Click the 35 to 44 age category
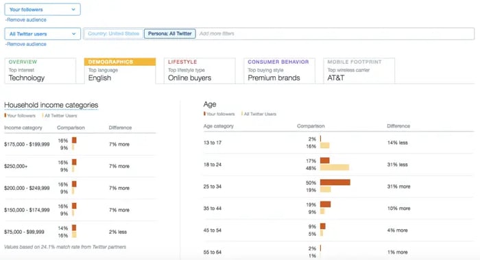 point(213,209)
